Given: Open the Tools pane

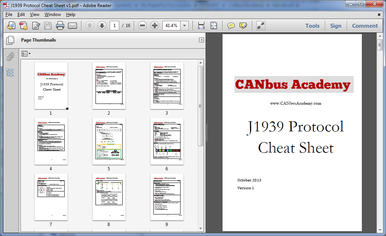Looking at the screenshot, I should click(x=312, y=26).
